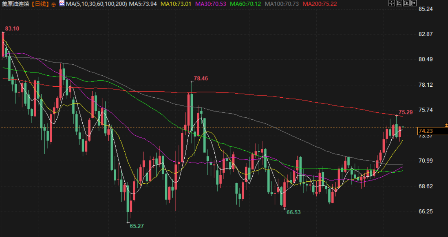The width and height of the screenshot is (448, 237).
Task: Click the crosshair cursor icon in top-right toolbar
Action: [x=392, y=3]
